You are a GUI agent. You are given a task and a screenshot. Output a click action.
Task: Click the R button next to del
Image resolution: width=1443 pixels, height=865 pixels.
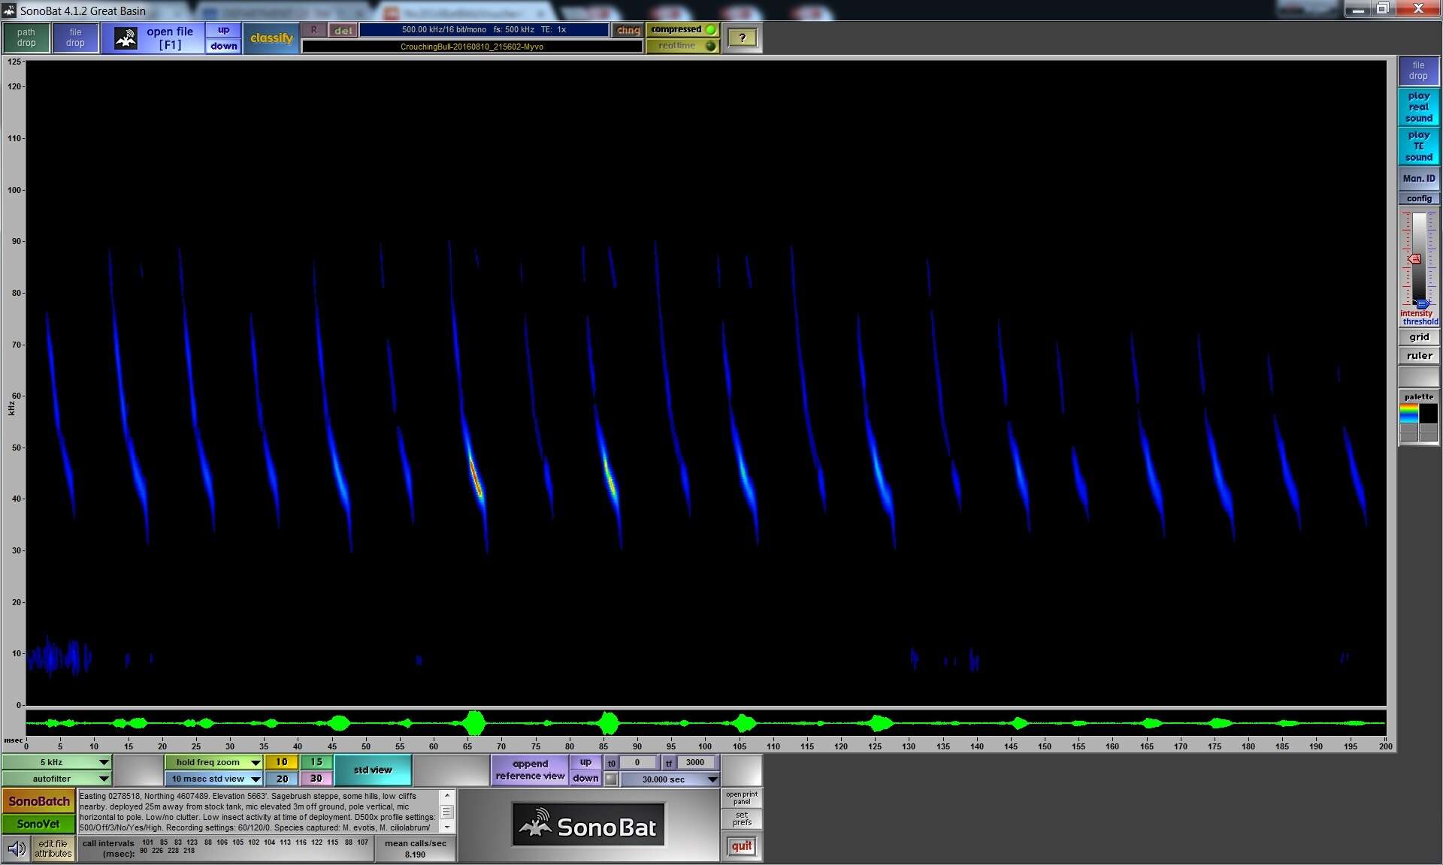[314, 30]
